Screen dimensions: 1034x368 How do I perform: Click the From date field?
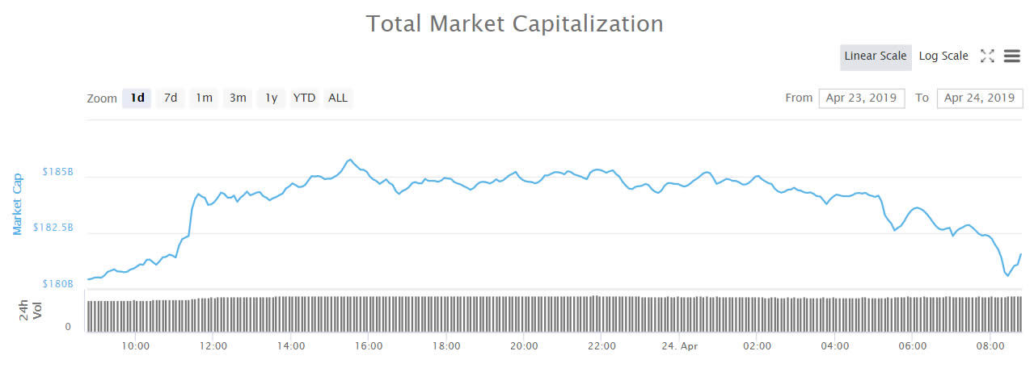pos(862,98)
